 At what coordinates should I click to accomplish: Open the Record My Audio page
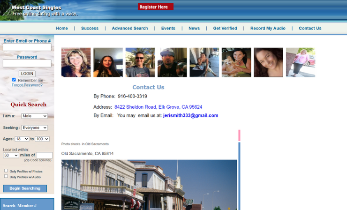(268, 28)
